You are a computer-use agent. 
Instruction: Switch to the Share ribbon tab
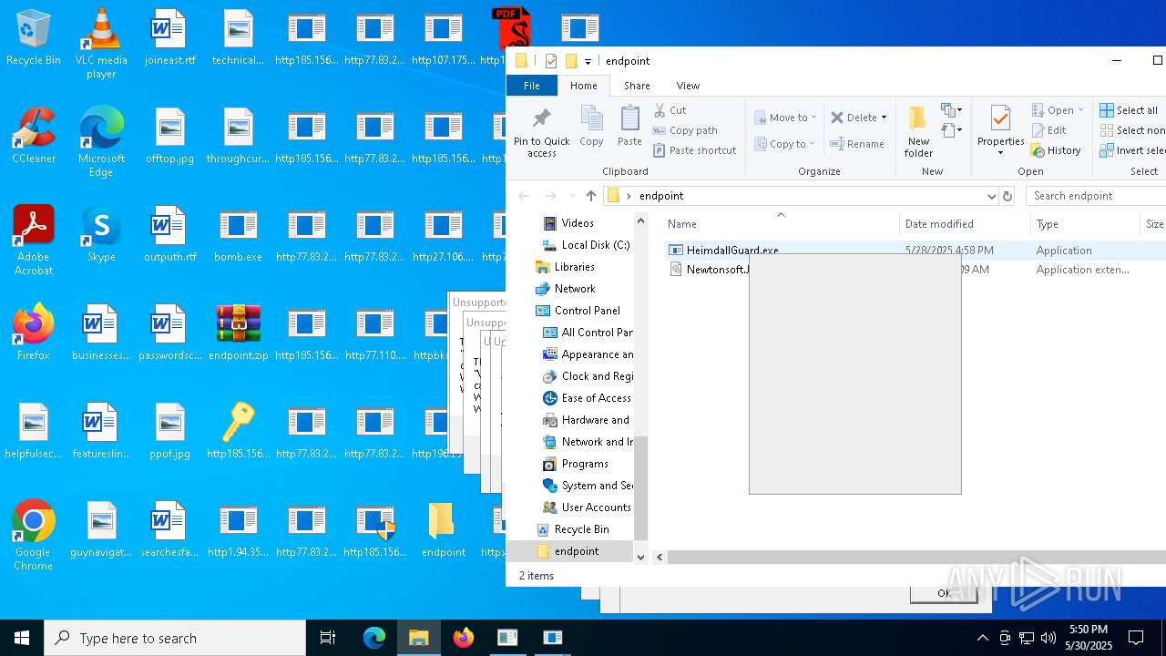point(637,86)
